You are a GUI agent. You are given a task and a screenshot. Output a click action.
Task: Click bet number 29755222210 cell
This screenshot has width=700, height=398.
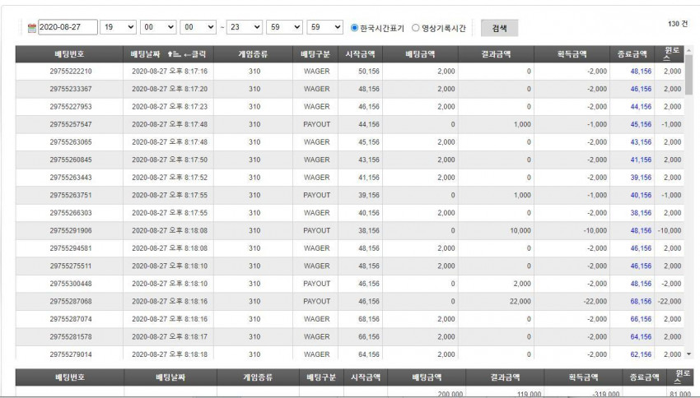coord(71,72)
